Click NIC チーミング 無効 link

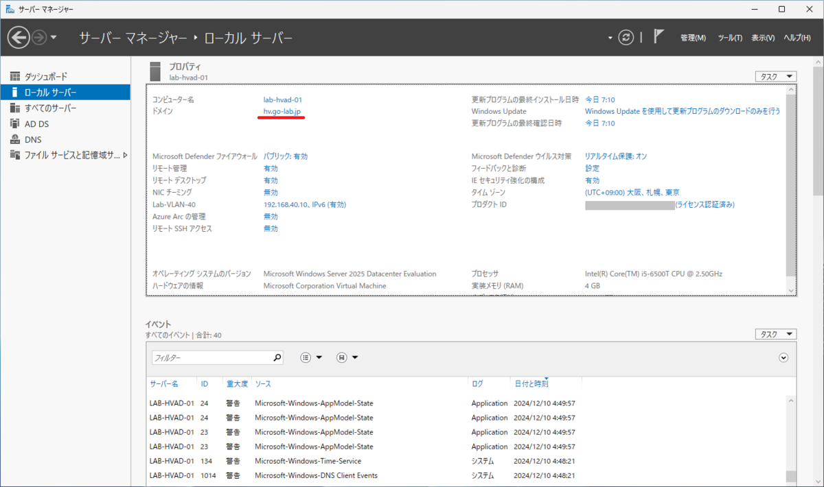tap(271, 192)
